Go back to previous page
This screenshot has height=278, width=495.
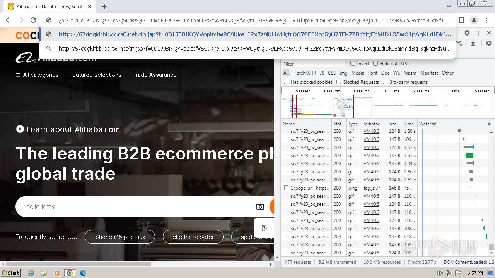(9, 20)
